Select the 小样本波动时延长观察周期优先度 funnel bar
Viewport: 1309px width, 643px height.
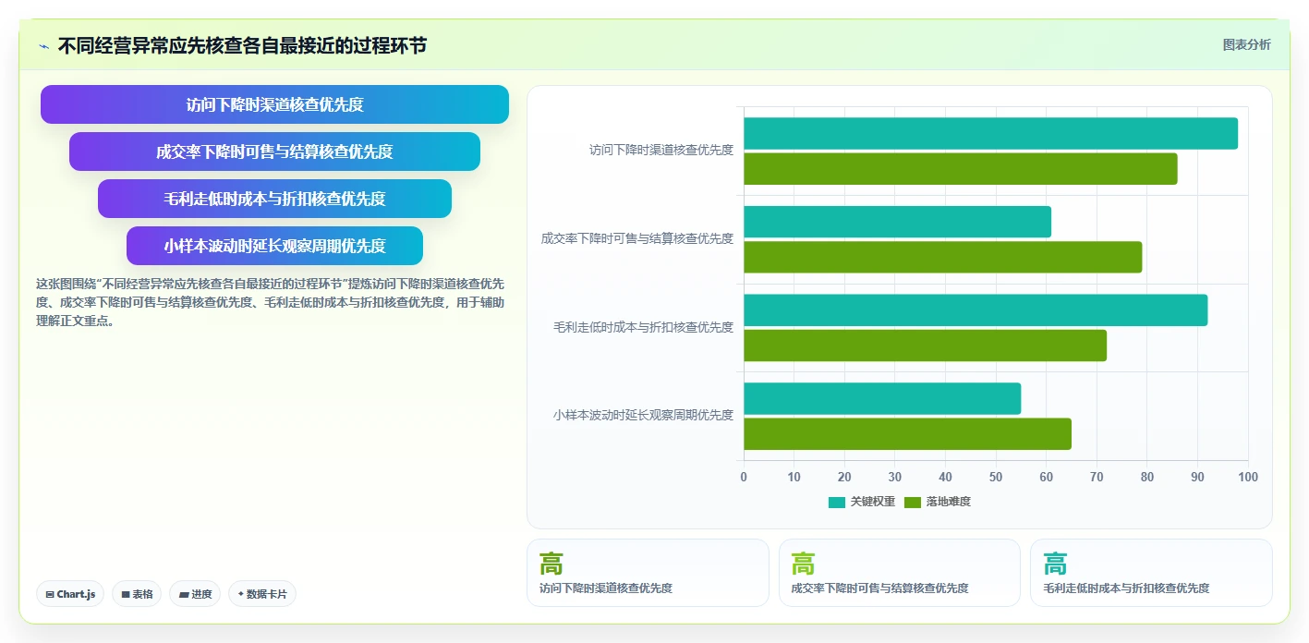point(274,246)
